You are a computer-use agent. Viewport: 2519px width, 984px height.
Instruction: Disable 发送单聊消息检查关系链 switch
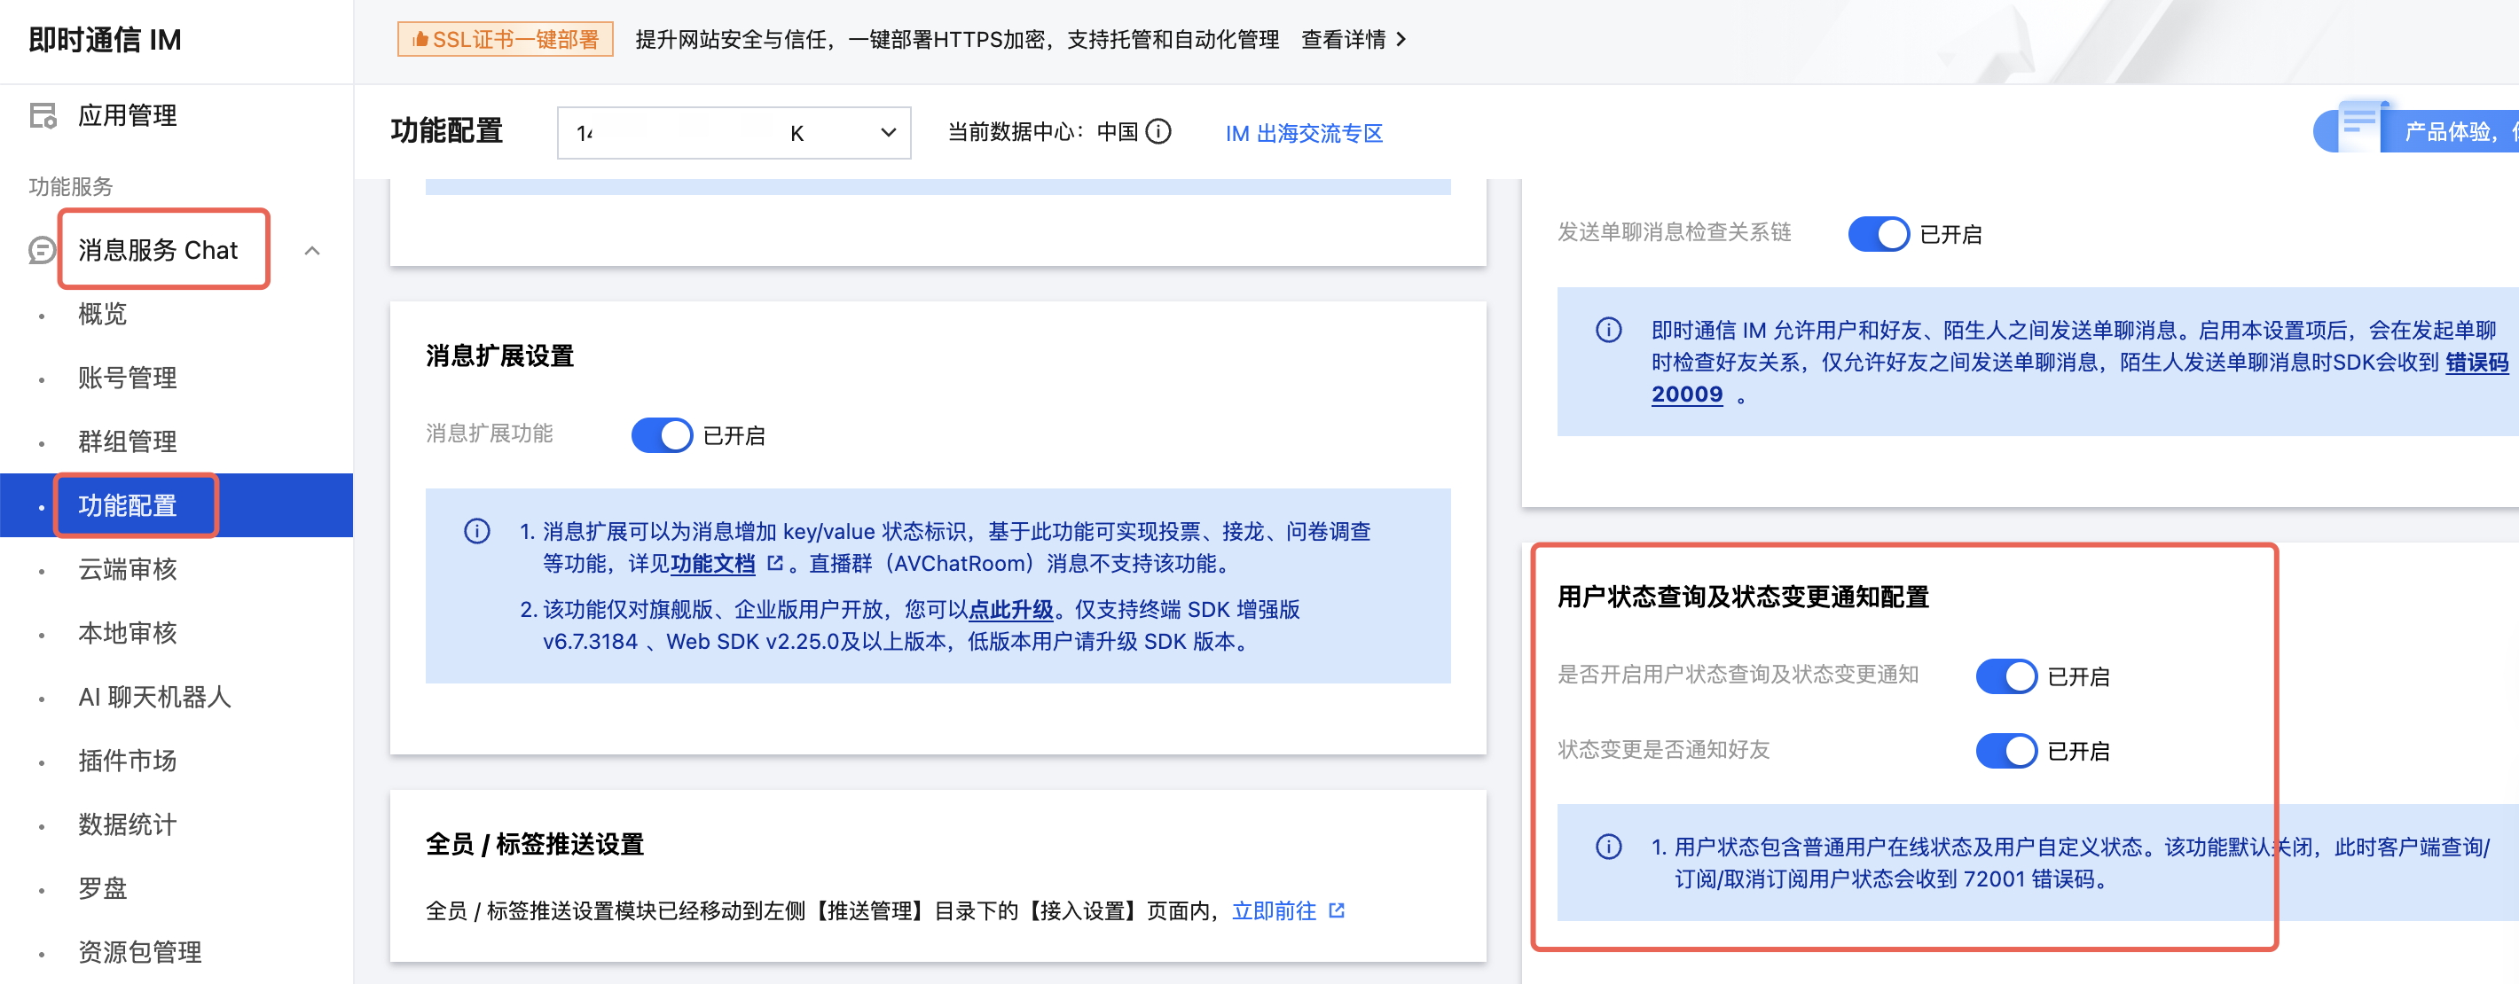click(1878, 235)
